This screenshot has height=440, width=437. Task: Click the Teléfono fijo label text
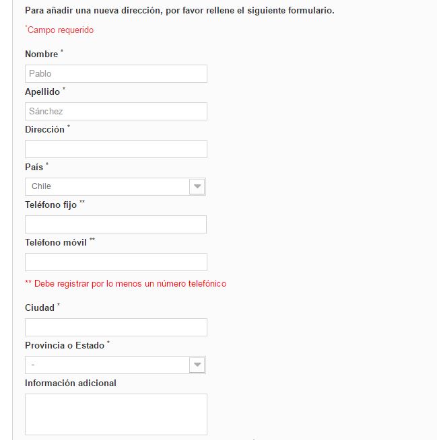[x=51, y=205]
